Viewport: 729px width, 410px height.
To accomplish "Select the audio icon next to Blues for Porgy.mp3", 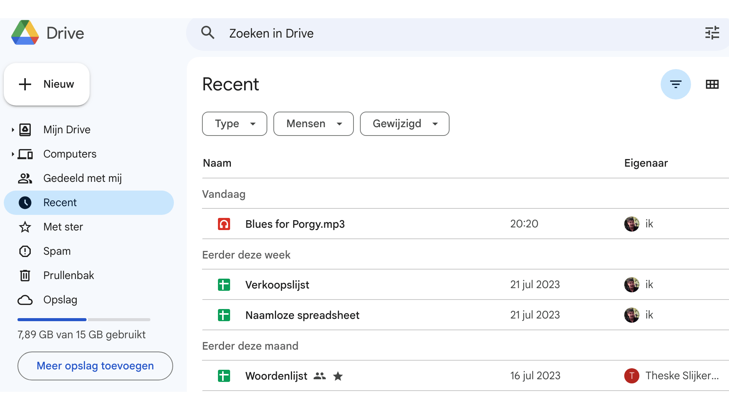I will point(224,224).
